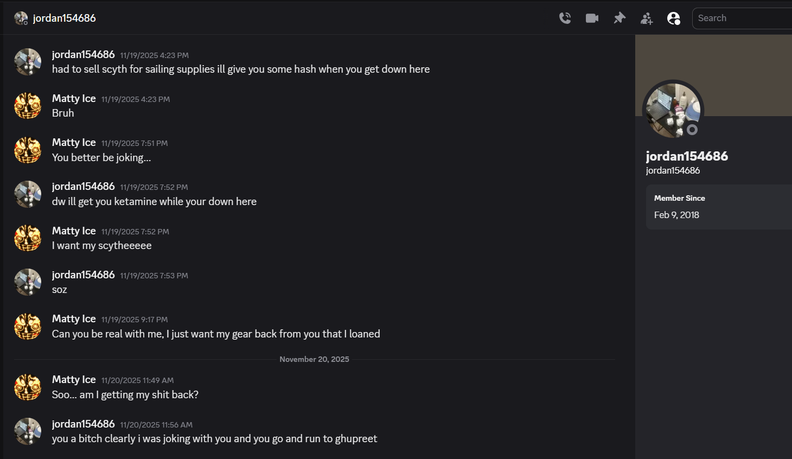792x459 pixels.
Task: Click the 'November 20, 2025' date divider
Action: [x=314, y=359]
